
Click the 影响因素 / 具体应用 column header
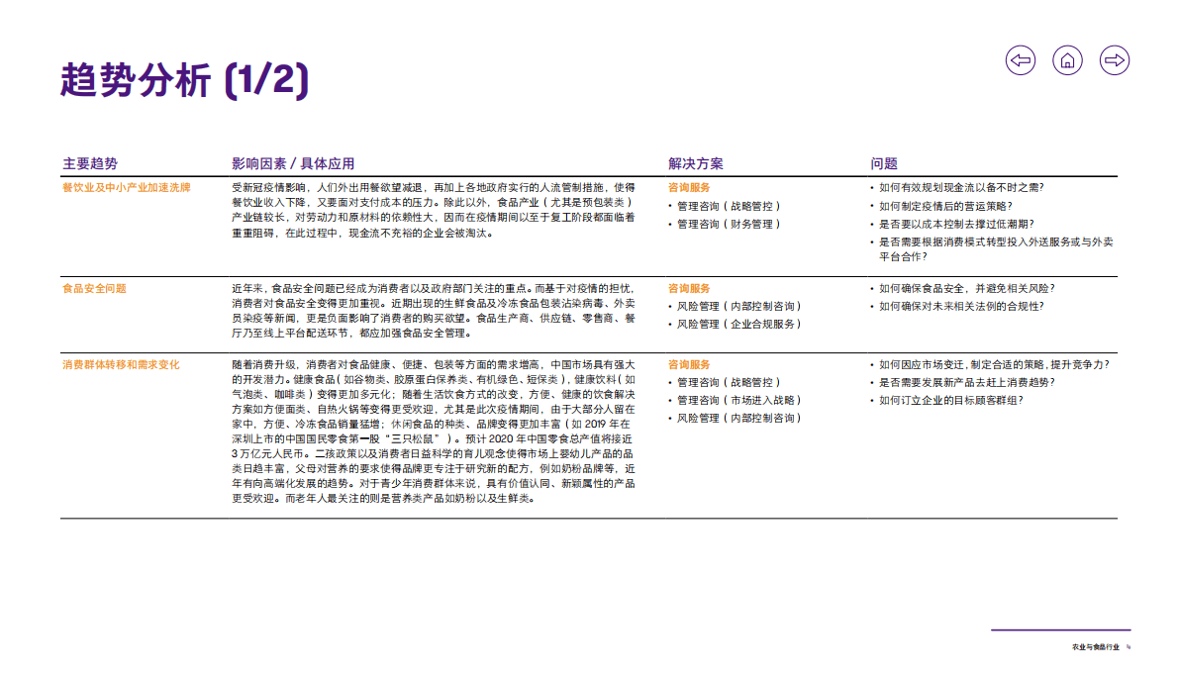point(293,163)
